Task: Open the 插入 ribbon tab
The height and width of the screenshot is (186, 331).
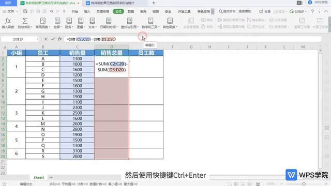Action: click(87, 11)
